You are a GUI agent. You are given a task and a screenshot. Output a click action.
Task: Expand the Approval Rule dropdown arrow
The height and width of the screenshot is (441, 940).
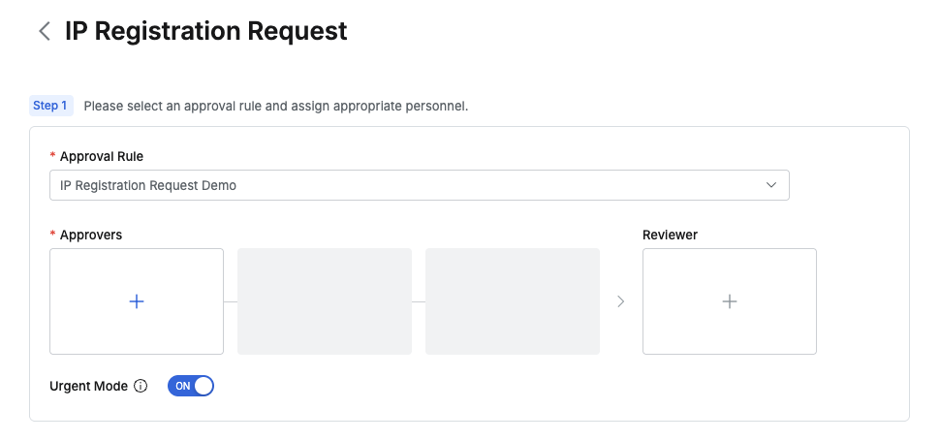(771, 185)
